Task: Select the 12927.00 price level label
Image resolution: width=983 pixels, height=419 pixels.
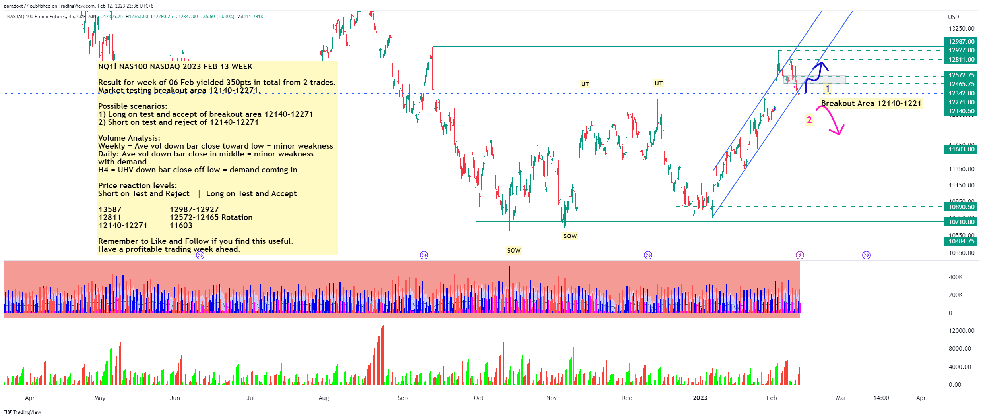Action: pos(961,50)
